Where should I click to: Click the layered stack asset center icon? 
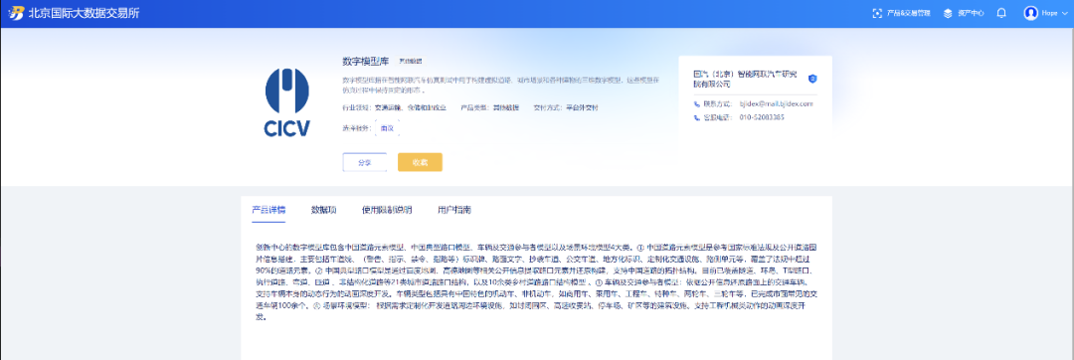click(948, 13)
